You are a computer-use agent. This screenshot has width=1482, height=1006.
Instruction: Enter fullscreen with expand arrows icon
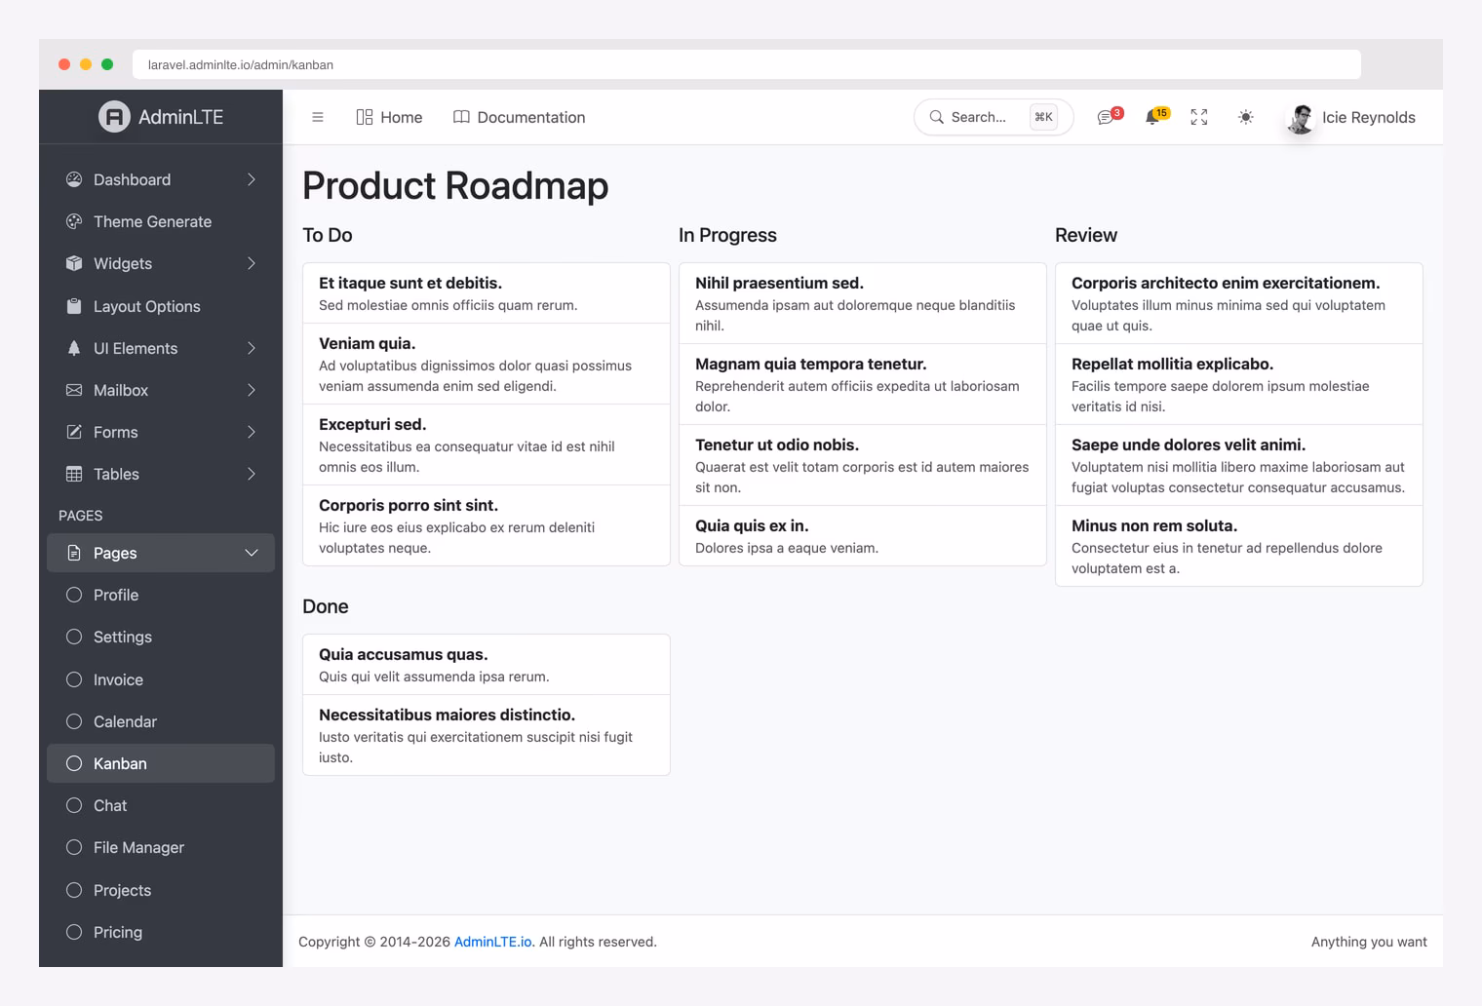click(x=1199, y=117)
